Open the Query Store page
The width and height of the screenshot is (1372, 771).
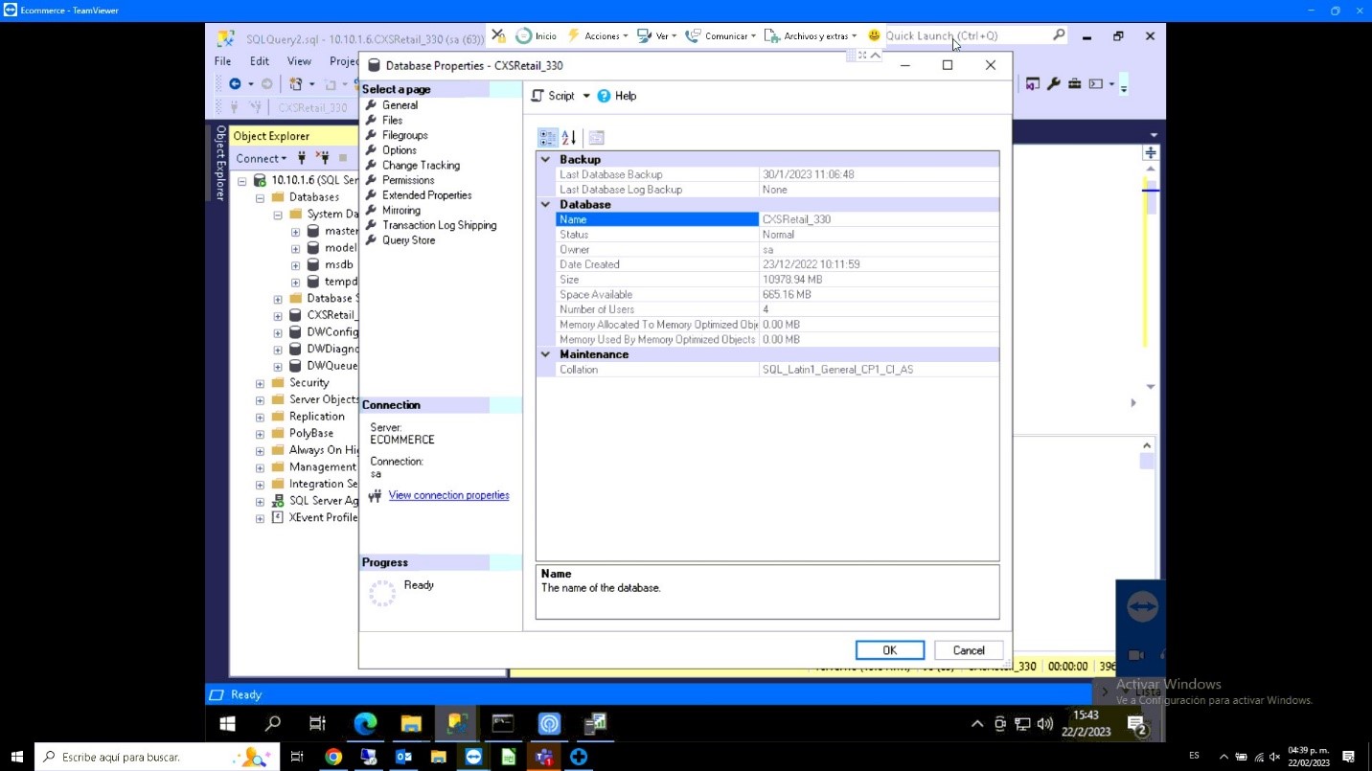pyautogui.click(x=409, y=240)
